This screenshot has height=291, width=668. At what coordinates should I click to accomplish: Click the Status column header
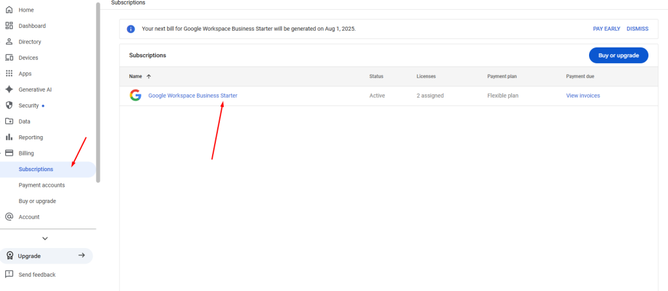(x=376, y=77)
